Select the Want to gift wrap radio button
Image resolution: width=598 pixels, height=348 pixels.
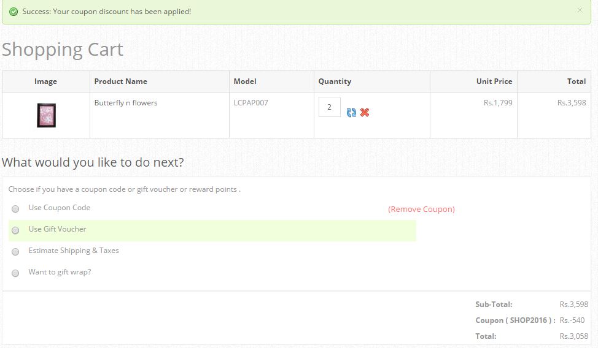[x=15, y=273]
